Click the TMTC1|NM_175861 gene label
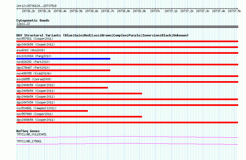Image resolution: width=246 pixels, height=160 pixels. pyautogui.click(x=29, y=141)
